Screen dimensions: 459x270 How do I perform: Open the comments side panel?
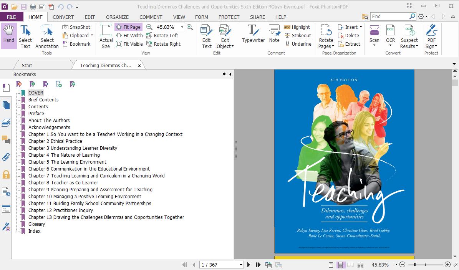point(6,140)
